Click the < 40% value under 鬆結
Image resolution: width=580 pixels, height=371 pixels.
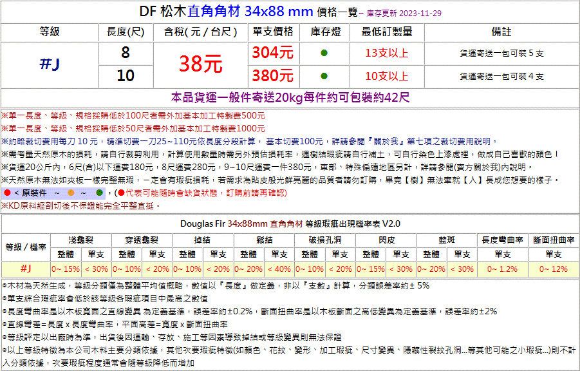click(x=279, y=269)
